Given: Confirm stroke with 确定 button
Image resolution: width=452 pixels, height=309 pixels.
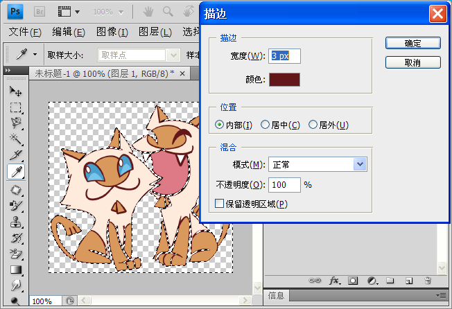Looking at the screenshot, I should click(x=412, y=43).
